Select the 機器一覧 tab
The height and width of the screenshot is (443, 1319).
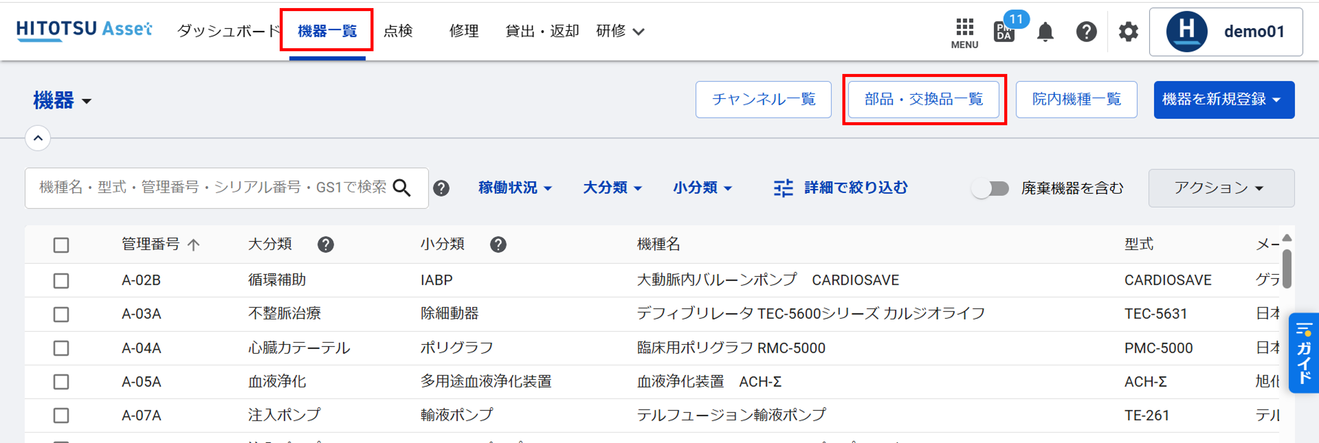point(327,31)
